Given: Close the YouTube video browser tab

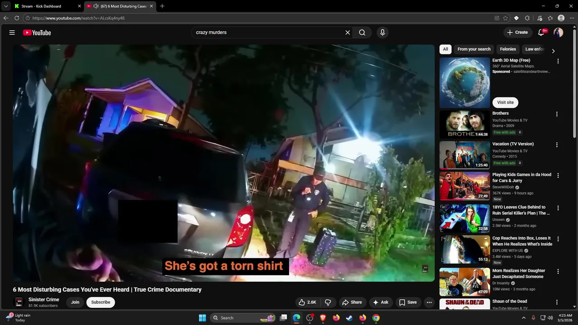Looking at the screenshot, I should click(x=151, y=6).
